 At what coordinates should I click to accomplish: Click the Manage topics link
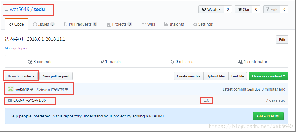(16, 48)
